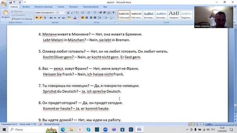The height and width of the screenshot is (133, 237).
Task: Expand the Шрифт font dialog launcher
Action: coord(78,22)
